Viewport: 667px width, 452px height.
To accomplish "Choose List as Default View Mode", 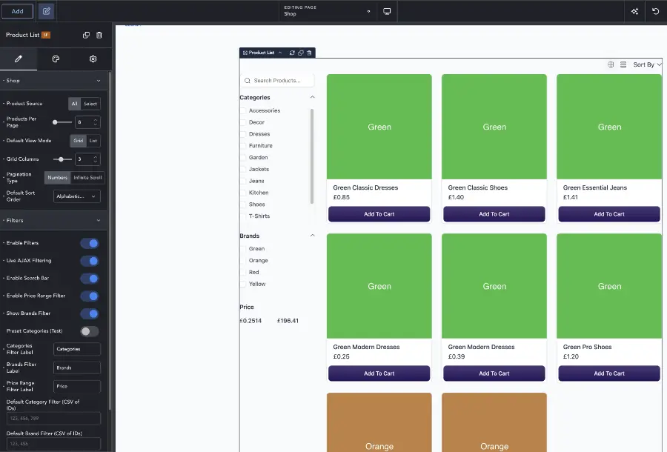I will [x=93, y=141].
